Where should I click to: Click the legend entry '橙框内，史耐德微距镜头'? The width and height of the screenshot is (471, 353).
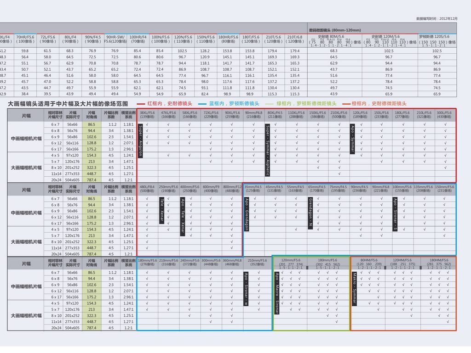379,104
